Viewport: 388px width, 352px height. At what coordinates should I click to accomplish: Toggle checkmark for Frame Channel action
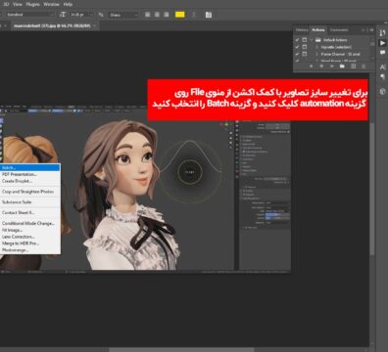[x=297, y=54]
